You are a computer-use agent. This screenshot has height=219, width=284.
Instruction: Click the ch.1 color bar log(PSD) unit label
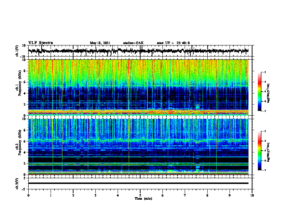pyautogui.click(x=268, y=93)
